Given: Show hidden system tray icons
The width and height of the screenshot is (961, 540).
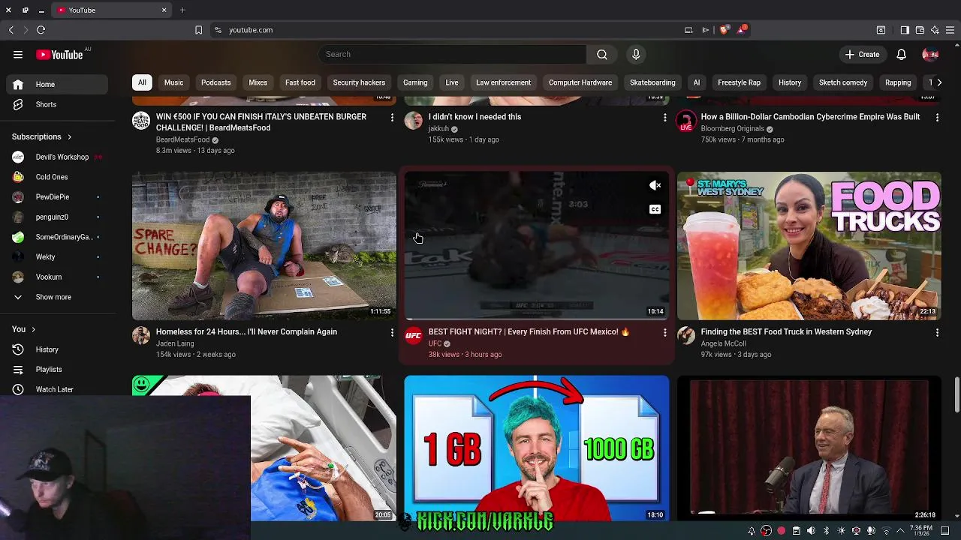Looking at the screenshot, I should [x=900, y=531].
